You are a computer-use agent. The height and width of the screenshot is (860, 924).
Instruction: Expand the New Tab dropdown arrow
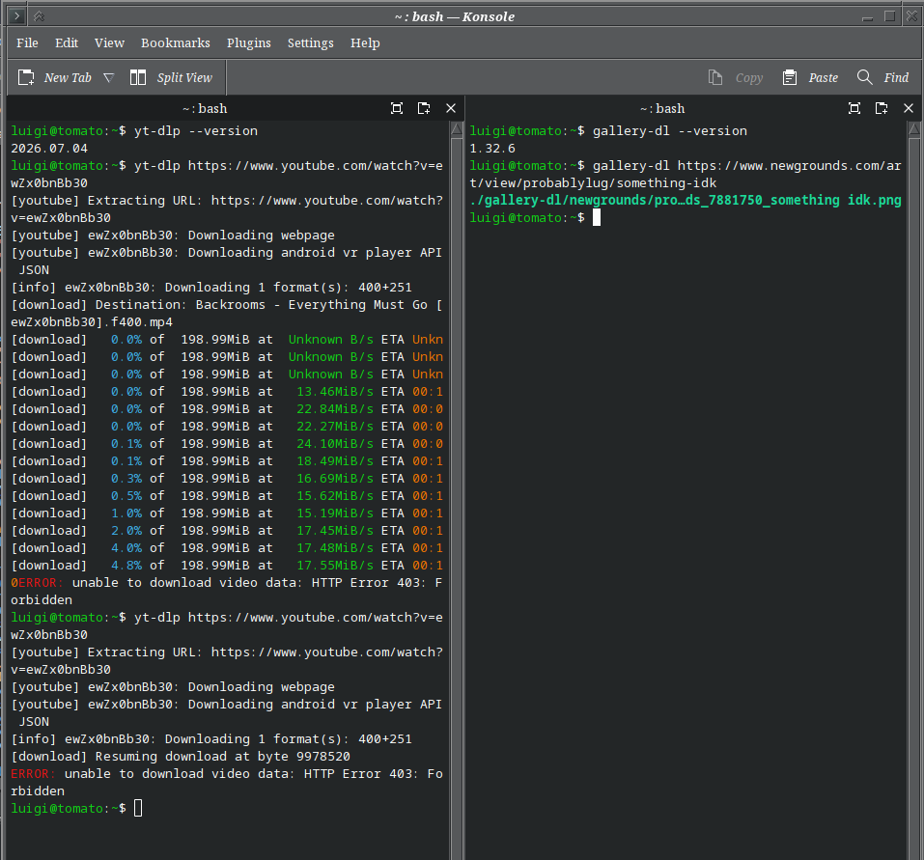pos(109,78)
